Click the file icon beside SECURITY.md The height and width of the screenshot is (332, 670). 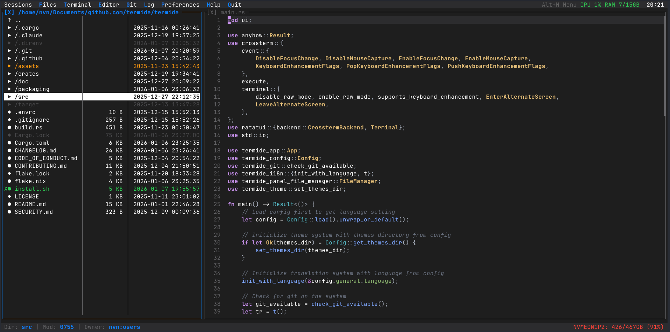click(x=9, y=212)
